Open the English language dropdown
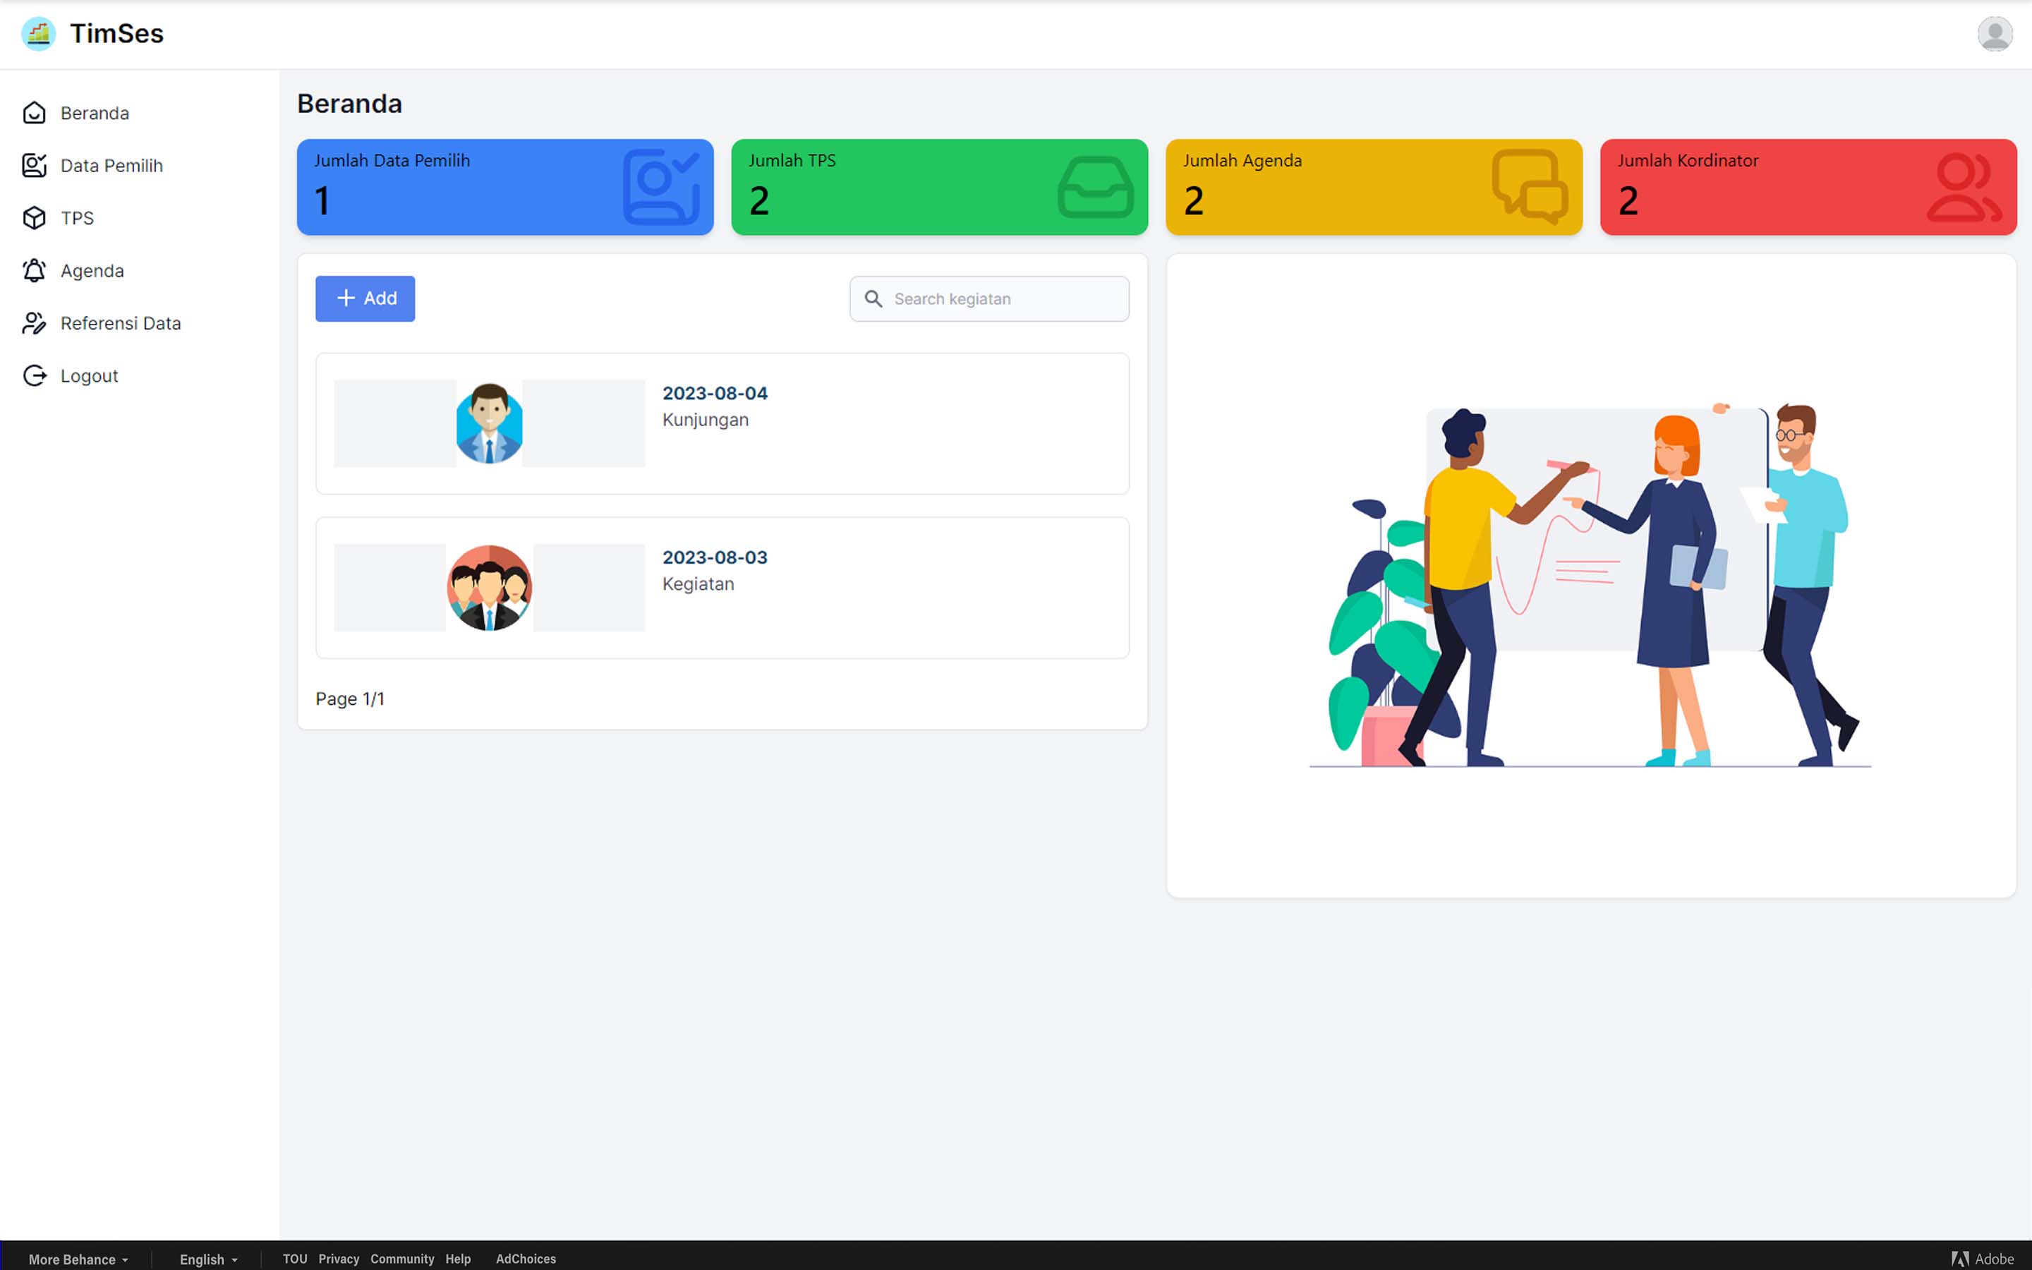This screenshot has width=2032, height=1270. [208, 1258]
